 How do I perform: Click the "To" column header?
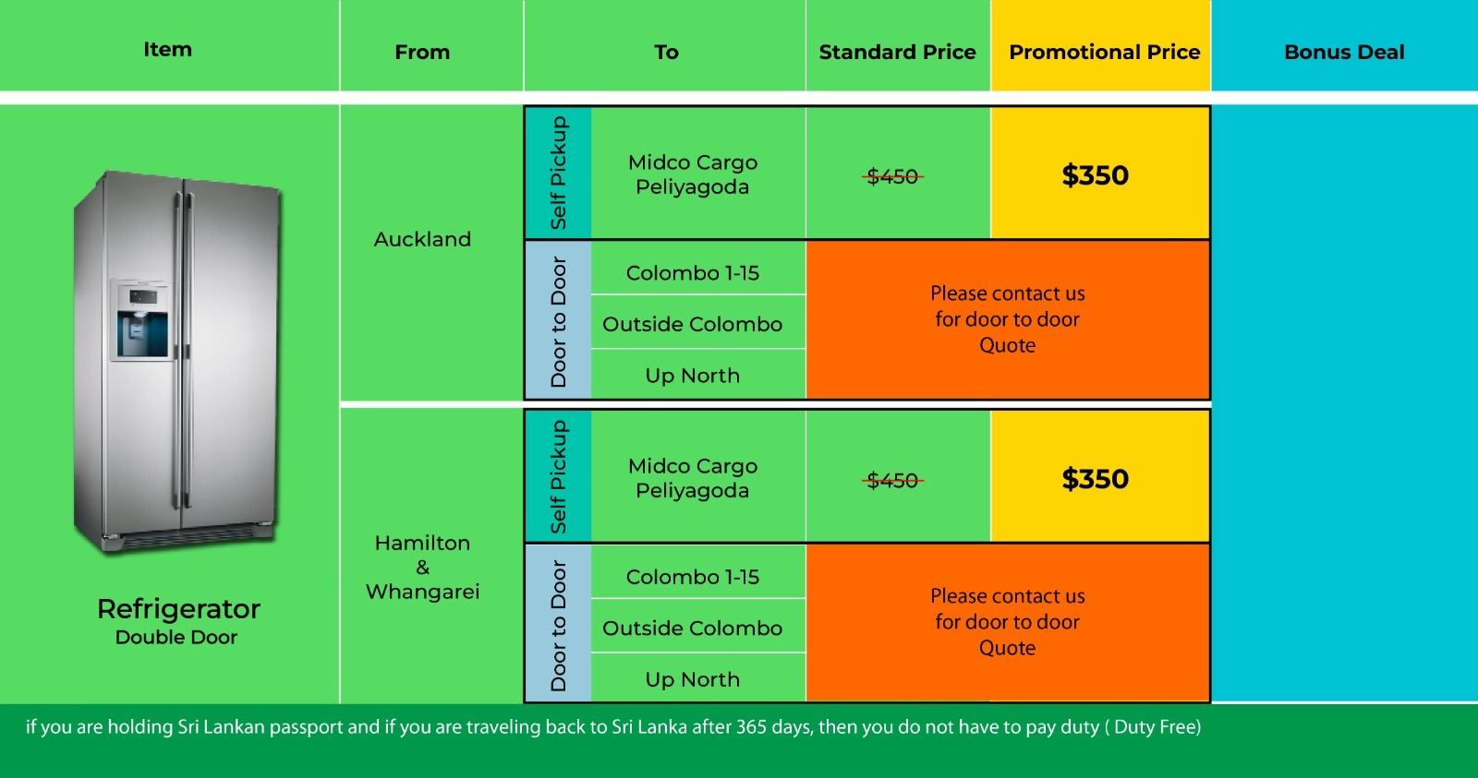click(666, 53)
